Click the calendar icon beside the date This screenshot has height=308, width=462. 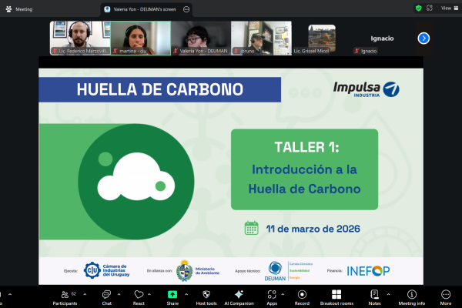[x=251, y=228]
